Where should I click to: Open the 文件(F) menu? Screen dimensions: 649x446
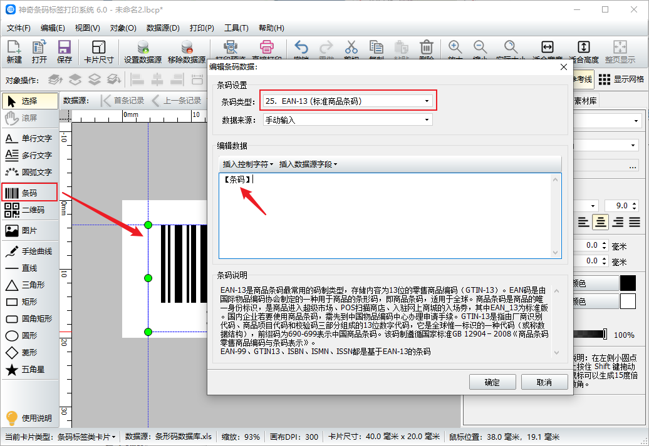(19, 28)
